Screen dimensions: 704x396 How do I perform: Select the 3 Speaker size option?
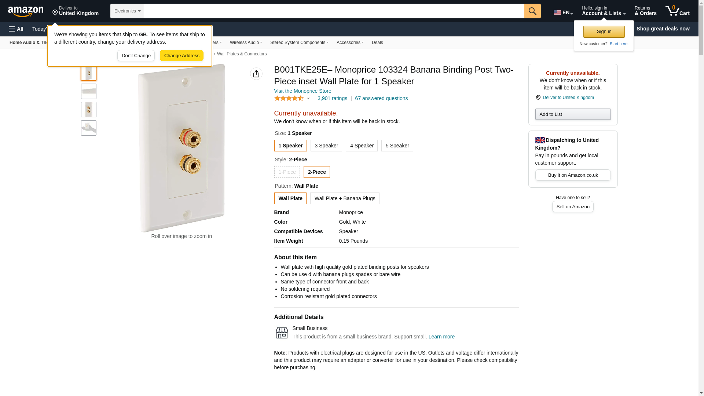[x=326, y=146]
